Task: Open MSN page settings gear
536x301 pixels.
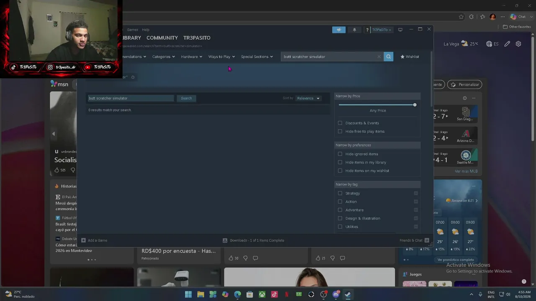Action: 518,44
